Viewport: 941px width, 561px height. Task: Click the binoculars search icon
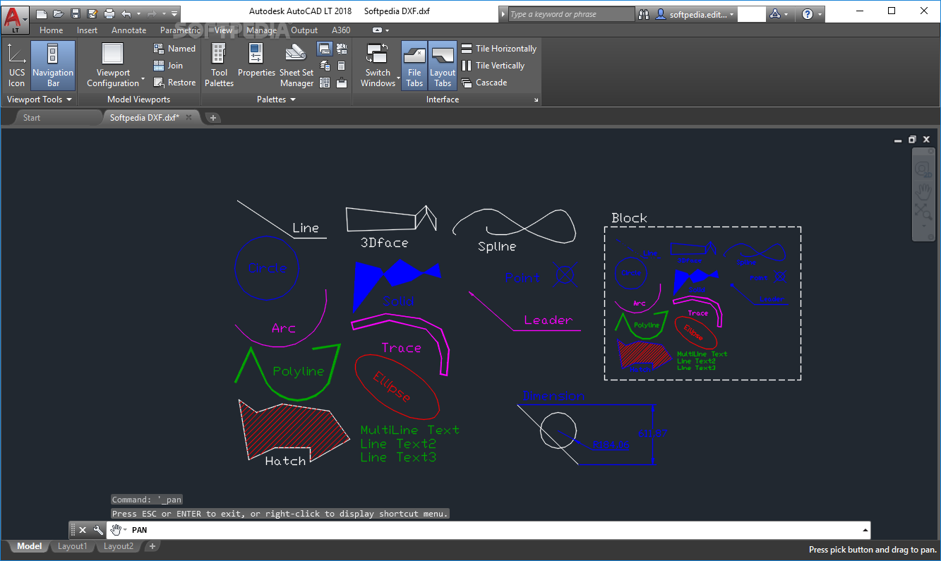coord(644,14)
